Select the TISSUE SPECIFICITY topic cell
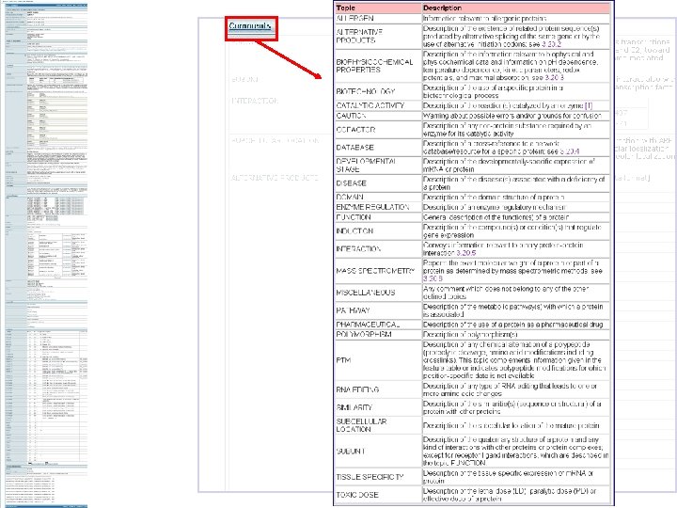Viewport: 677px width, 508px height. point(379,477)
